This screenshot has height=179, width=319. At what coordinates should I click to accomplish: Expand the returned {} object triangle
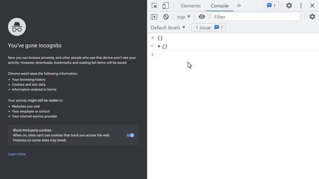pos(159,46)
